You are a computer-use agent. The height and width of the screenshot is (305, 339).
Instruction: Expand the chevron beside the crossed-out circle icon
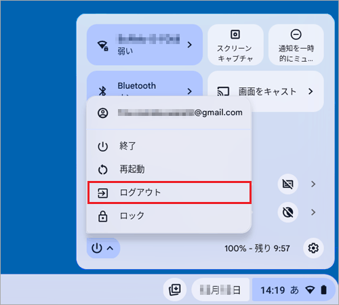(x=313, y=212)
